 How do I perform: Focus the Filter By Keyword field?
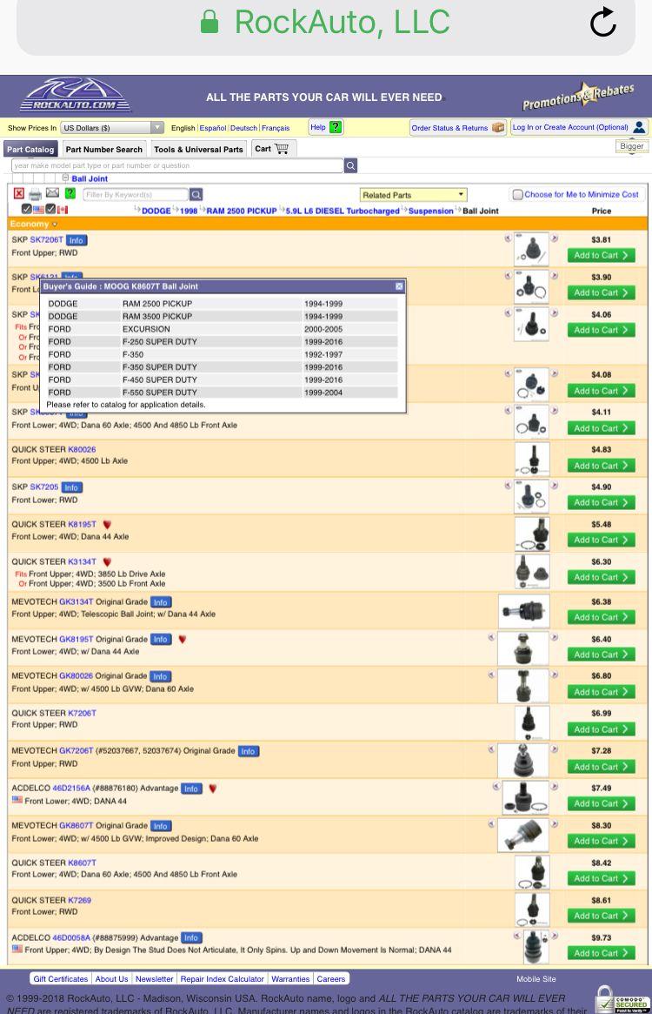136,195
